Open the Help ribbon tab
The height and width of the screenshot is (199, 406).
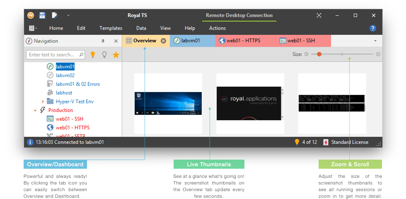[190, 28]
